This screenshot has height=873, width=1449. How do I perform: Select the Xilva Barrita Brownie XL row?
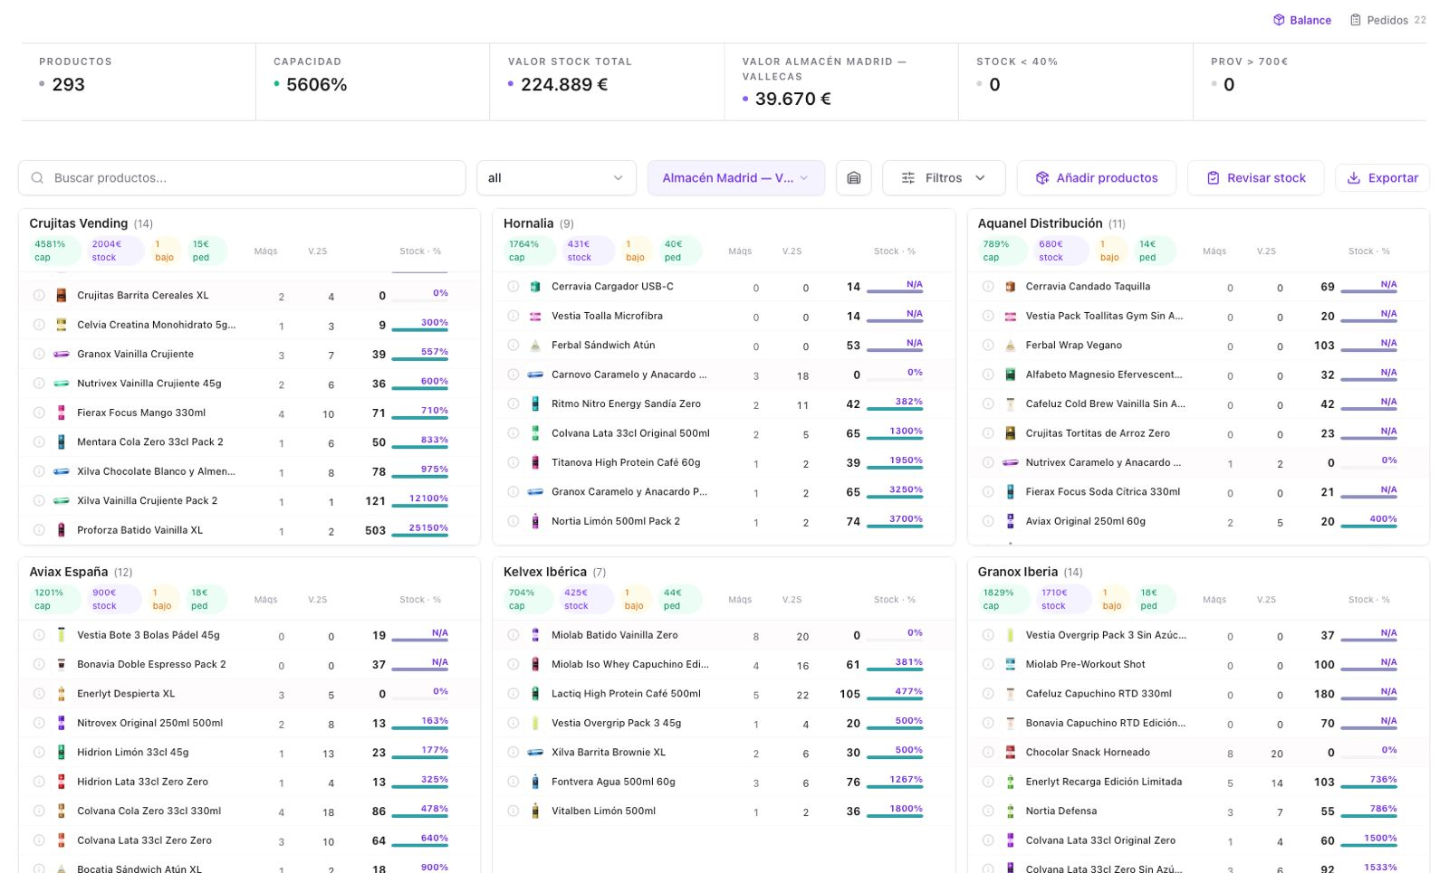tap(724, 753)
